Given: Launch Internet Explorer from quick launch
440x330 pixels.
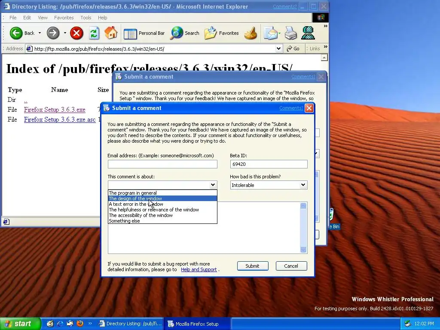Looking at the screenshot, I should click(x=60, y=324).
